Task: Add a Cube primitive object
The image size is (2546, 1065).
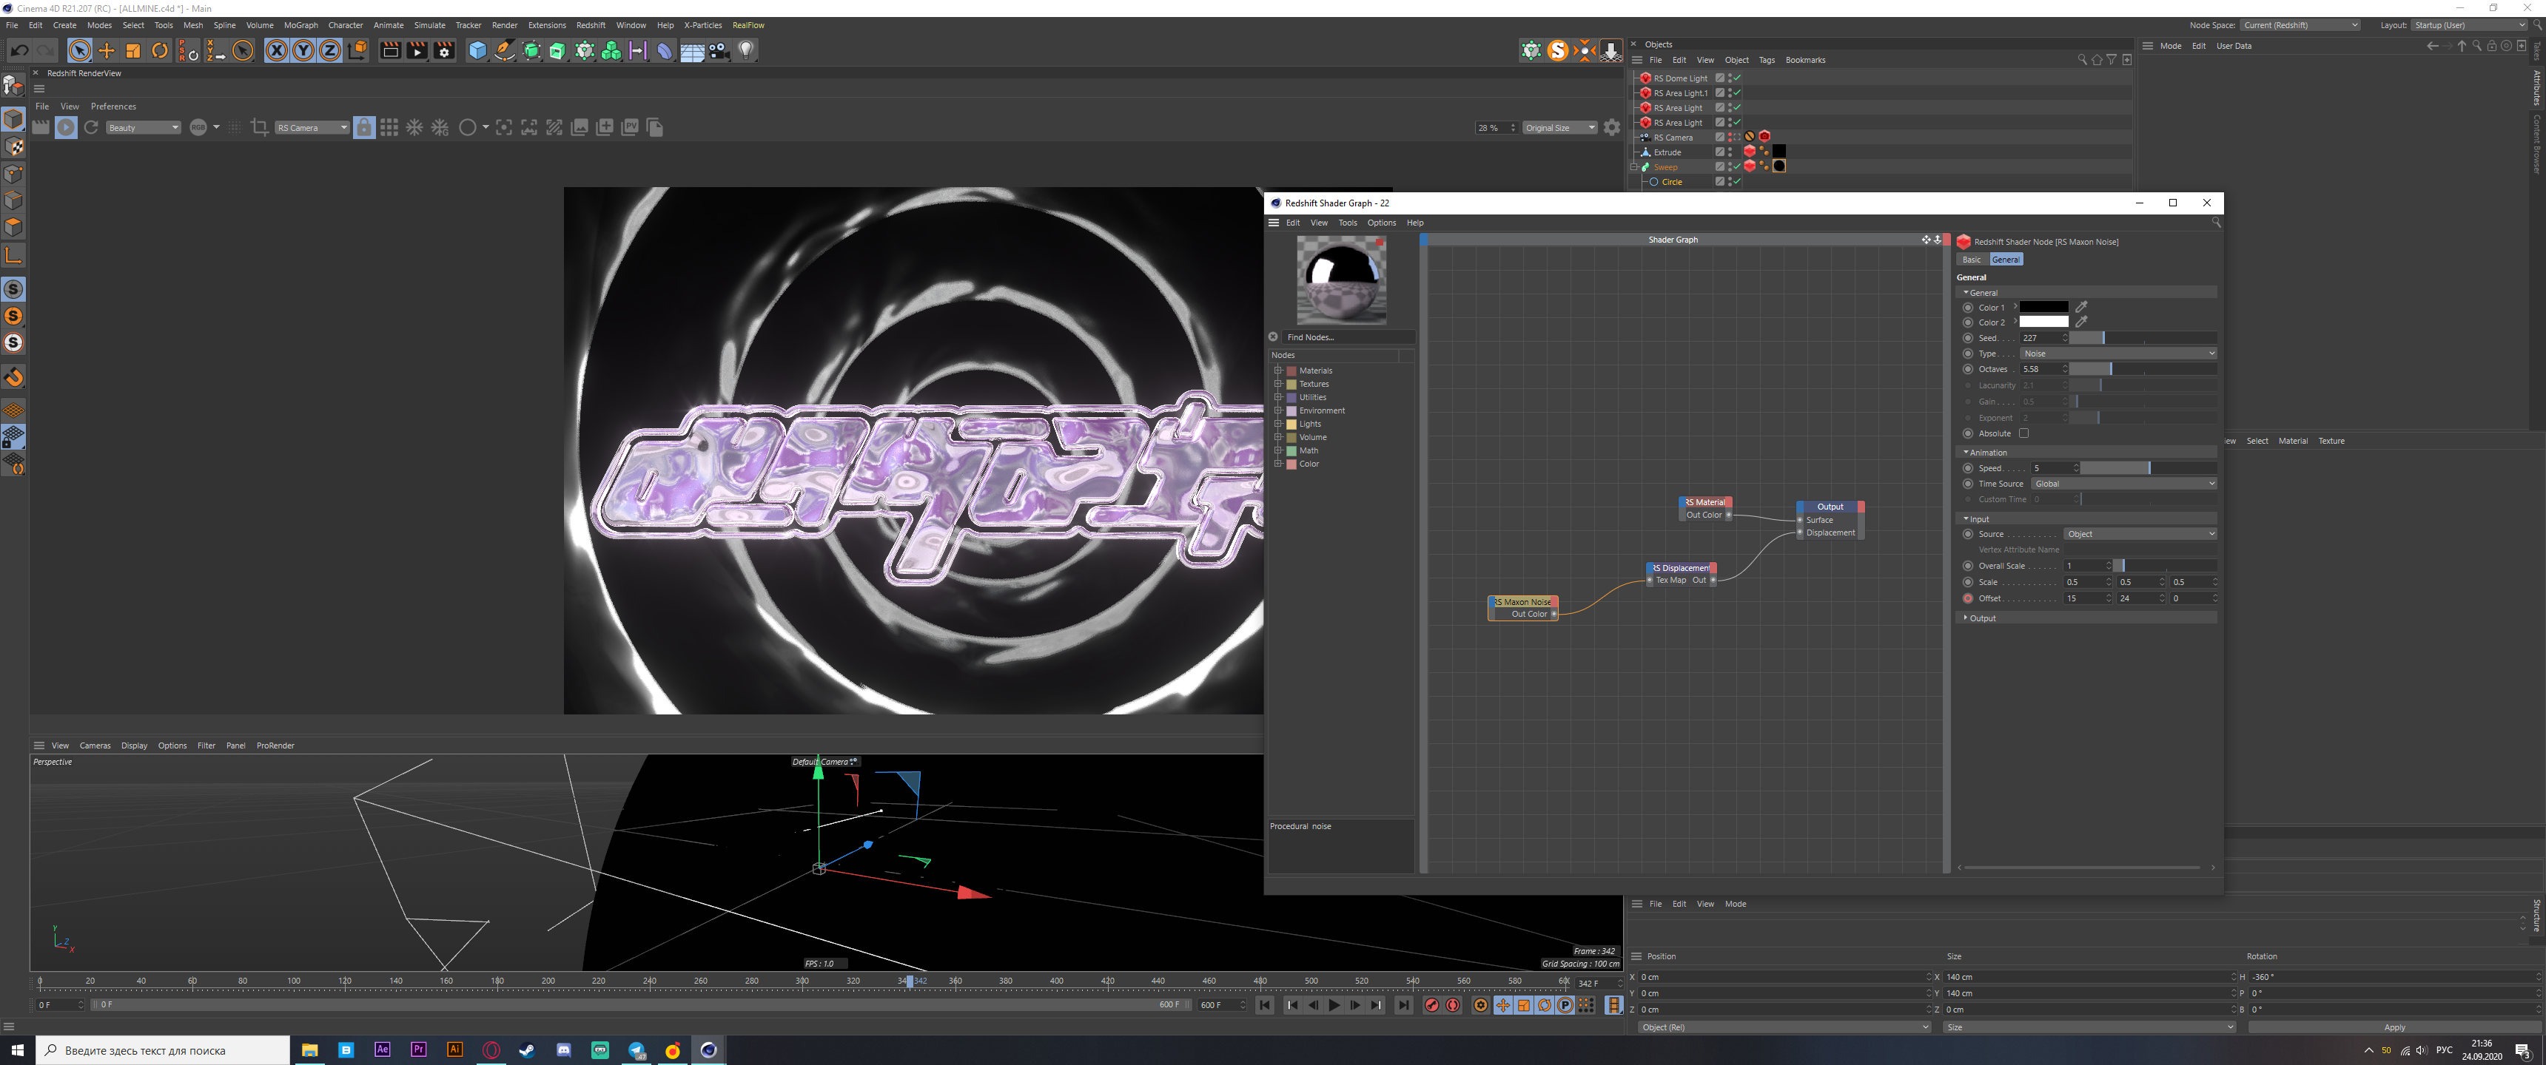Action: (477, 50)
